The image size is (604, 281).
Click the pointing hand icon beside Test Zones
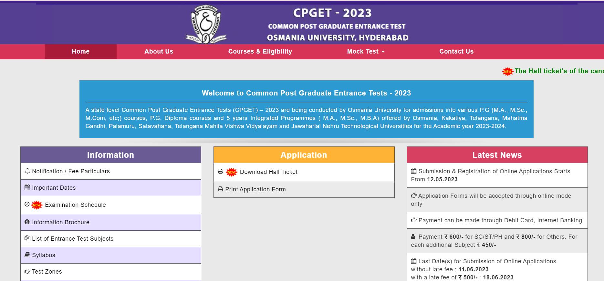pos(27,271)
